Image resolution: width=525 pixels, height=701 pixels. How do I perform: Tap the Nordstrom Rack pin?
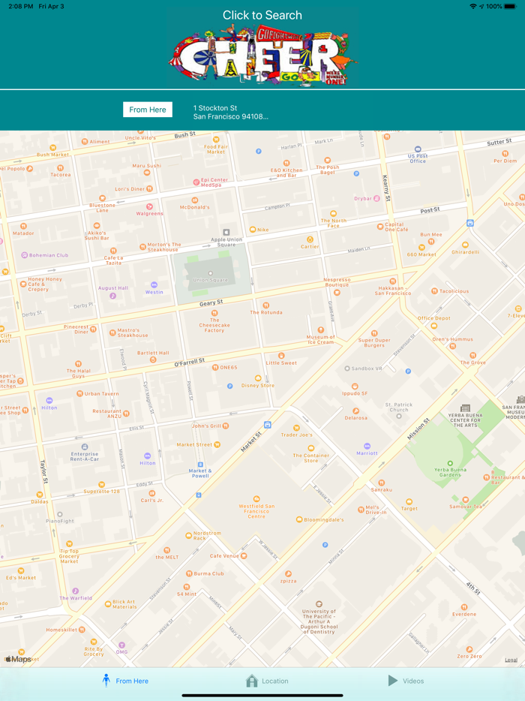[188, 535]
